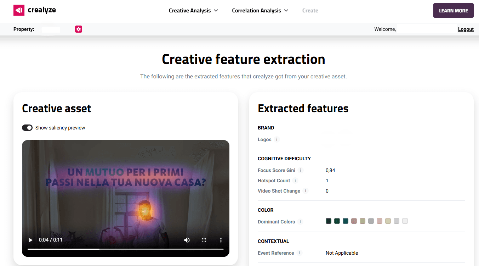Disable the Show saliency preview toggle

coord(27,128)
